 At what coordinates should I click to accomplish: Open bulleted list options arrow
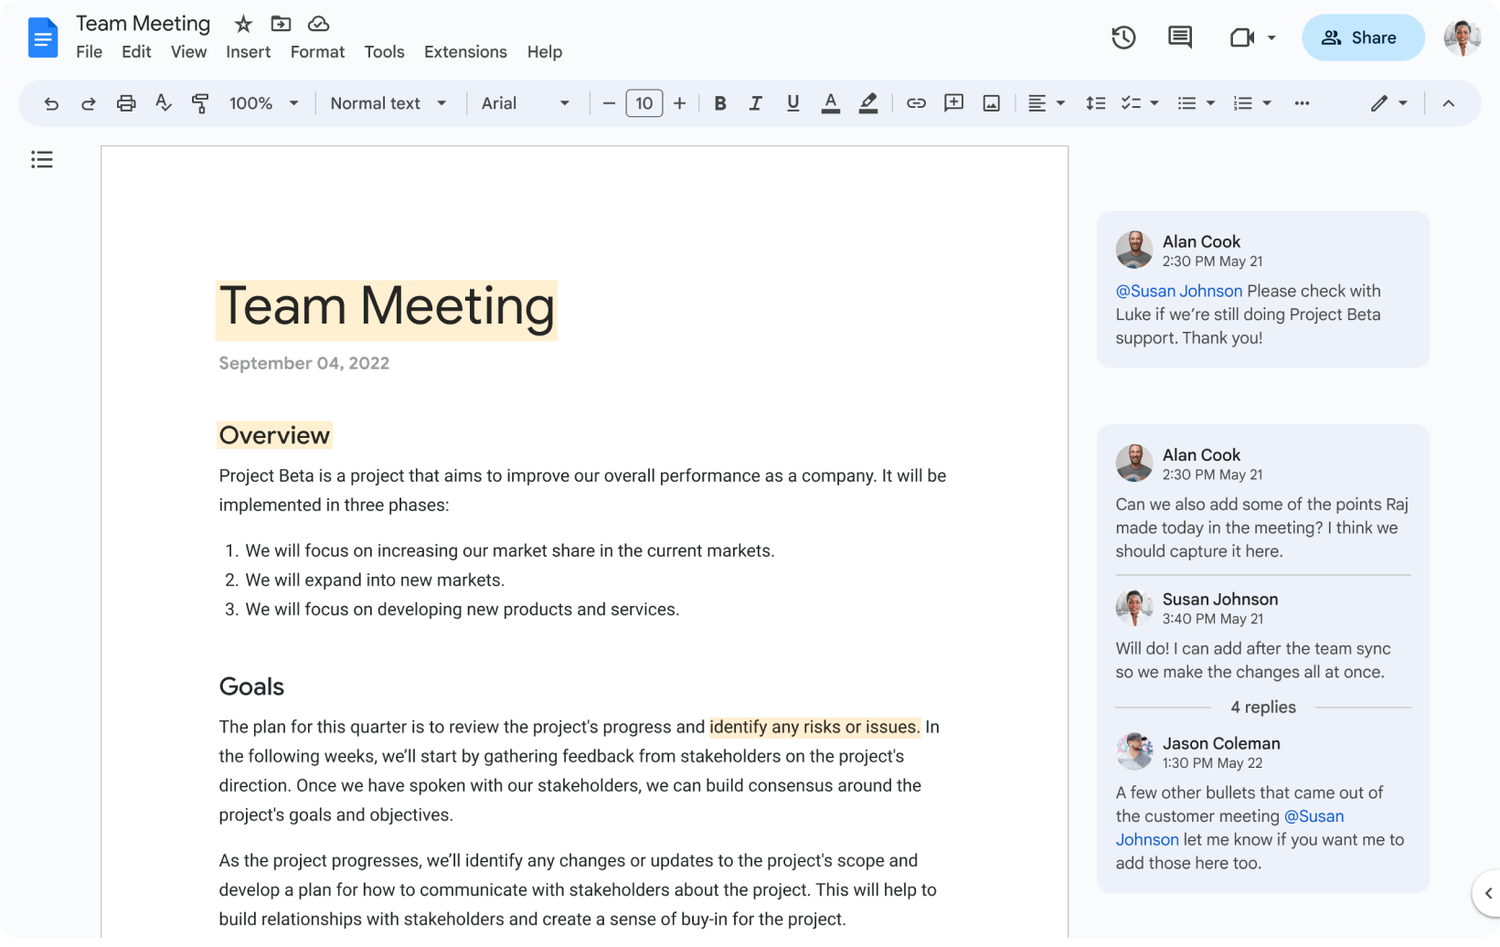click(1210, 103)
